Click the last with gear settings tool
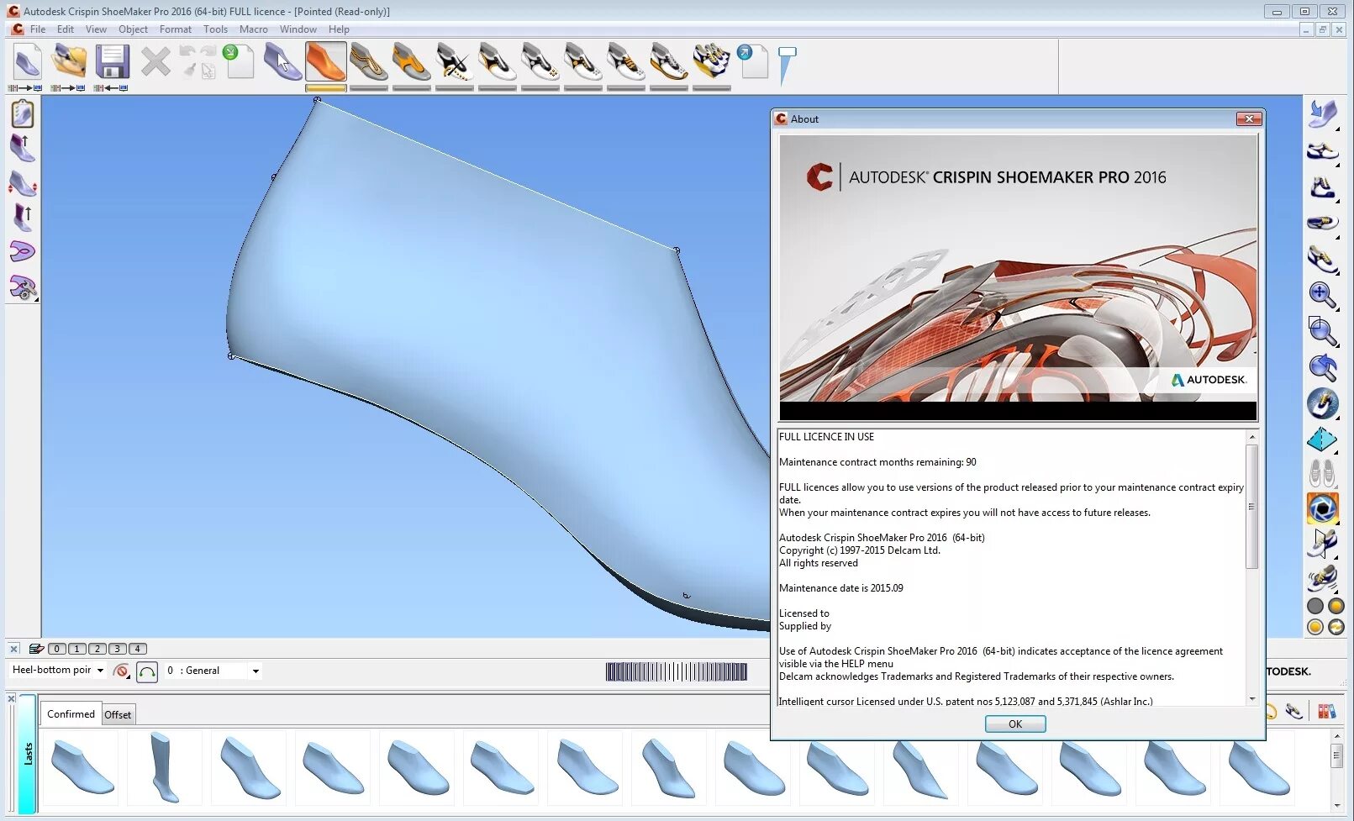 click(x=23, y=287)
